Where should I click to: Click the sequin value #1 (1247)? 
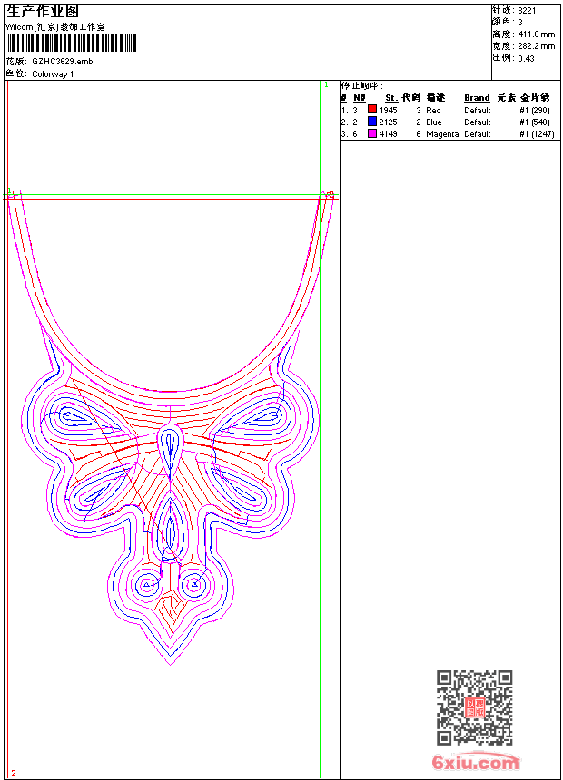tap(537, 134)
